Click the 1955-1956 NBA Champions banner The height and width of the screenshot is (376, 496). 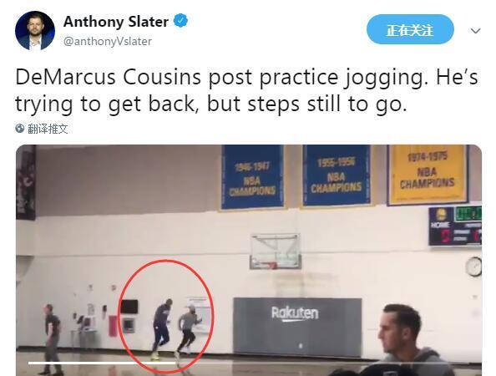click(337, 175)
